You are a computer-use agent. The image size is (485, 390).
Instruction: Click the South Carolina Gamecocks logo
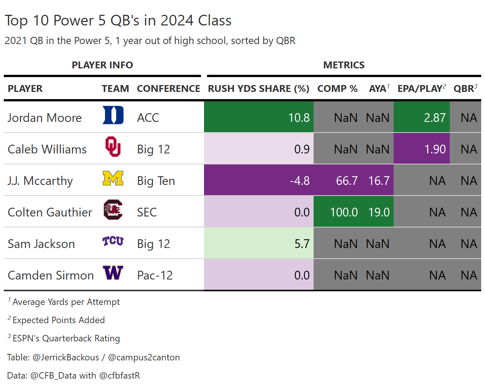click(x=113, y=210)
